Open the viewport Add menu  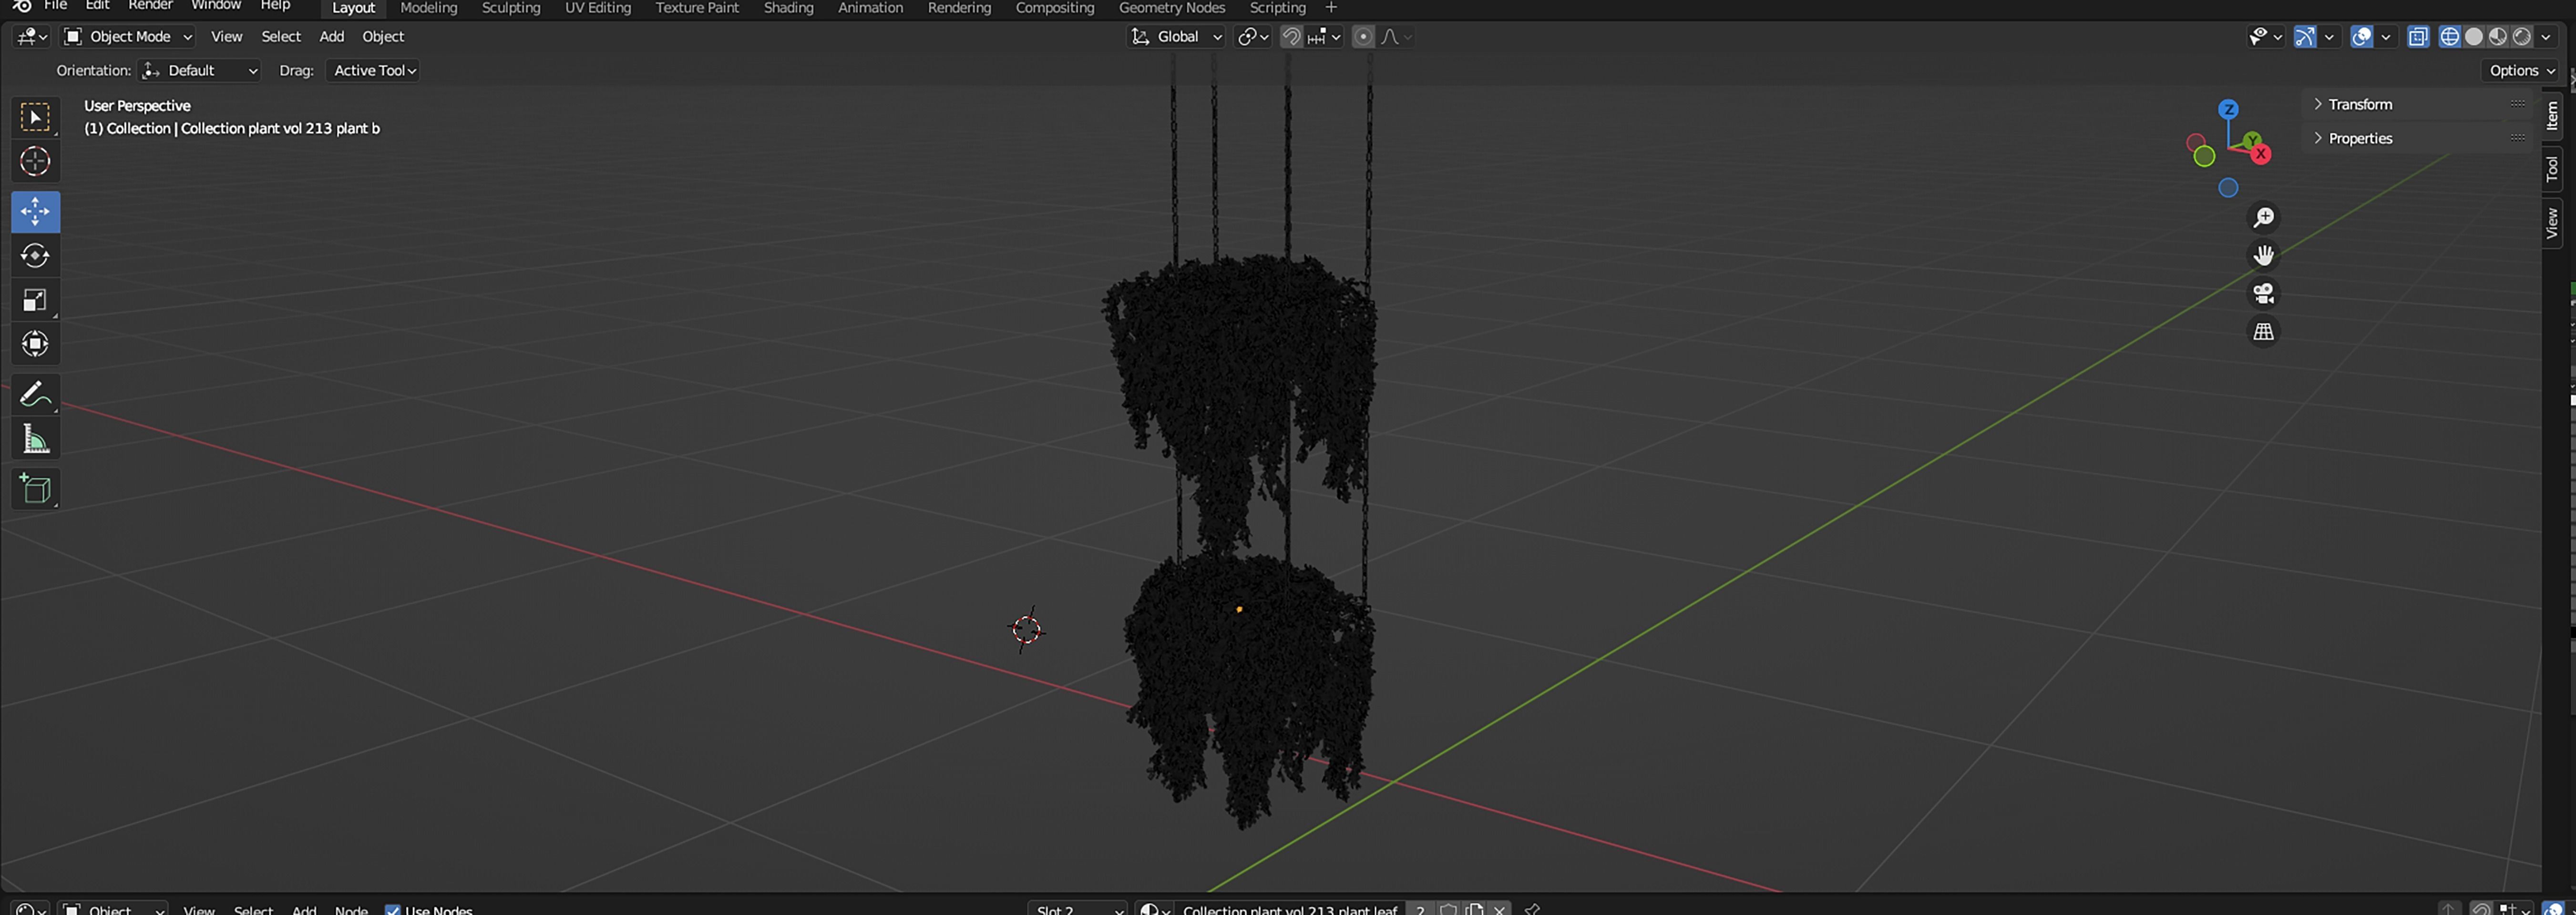point(332,37)
